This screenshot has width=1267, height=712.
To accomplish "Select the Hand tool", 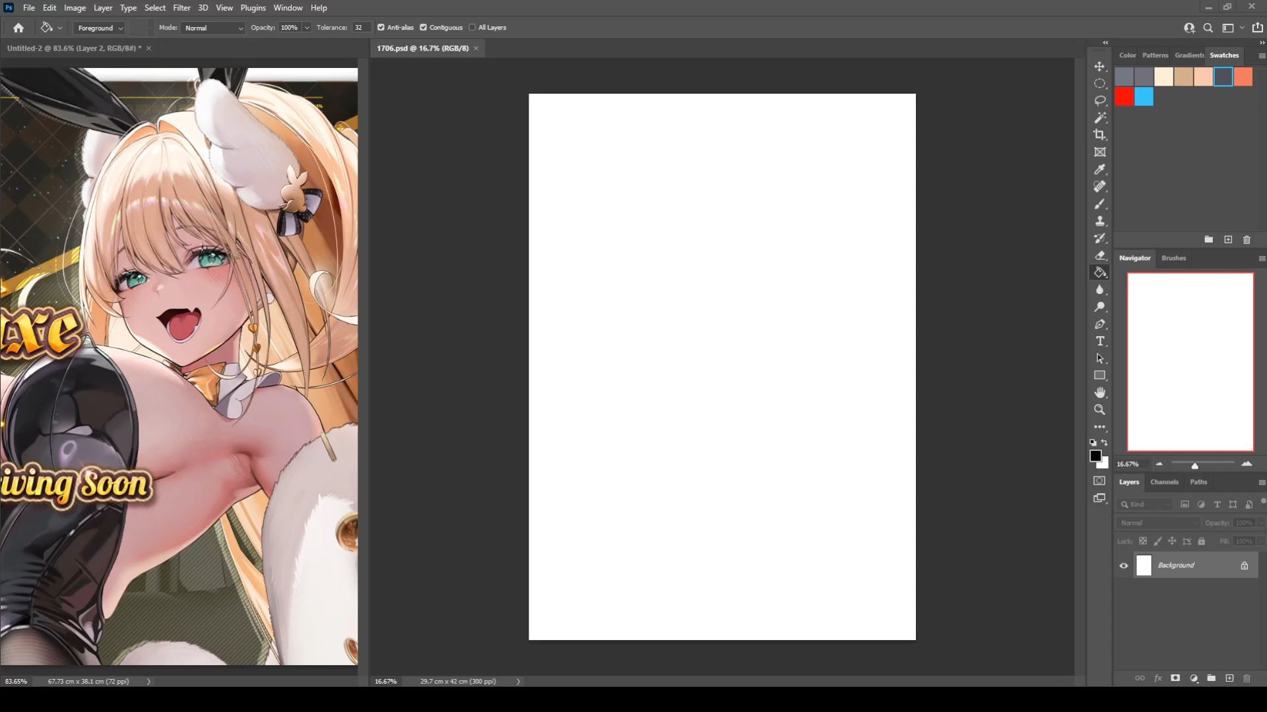I will point(1099,392).
